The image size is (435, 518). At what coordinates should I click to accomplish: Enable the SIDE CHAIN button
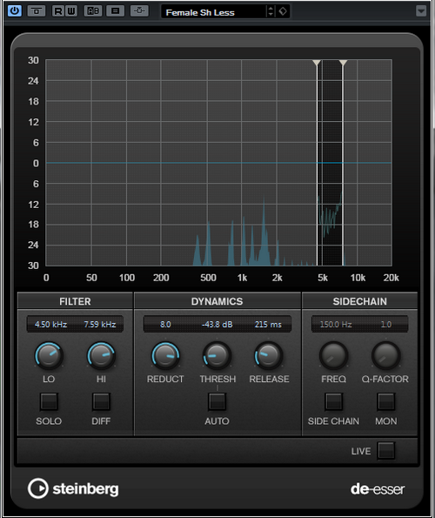(x=334, y=401)
